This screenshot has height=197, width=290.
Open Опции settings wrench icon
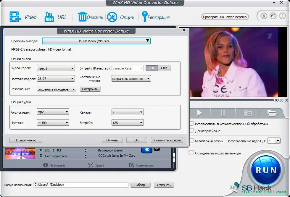point(112,17)
